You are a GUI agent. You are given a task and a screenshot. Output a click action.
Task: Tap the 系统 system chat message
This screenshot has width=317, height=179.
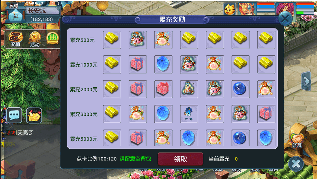tap(19, 133)
